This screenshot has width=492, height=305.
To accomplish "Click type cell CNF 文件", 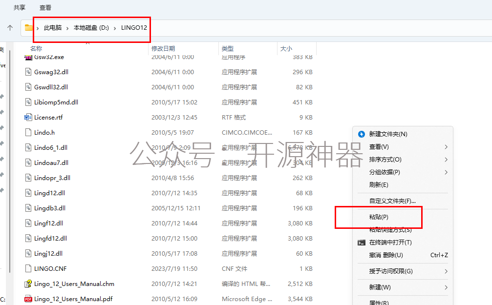I will tap(235, 268).
